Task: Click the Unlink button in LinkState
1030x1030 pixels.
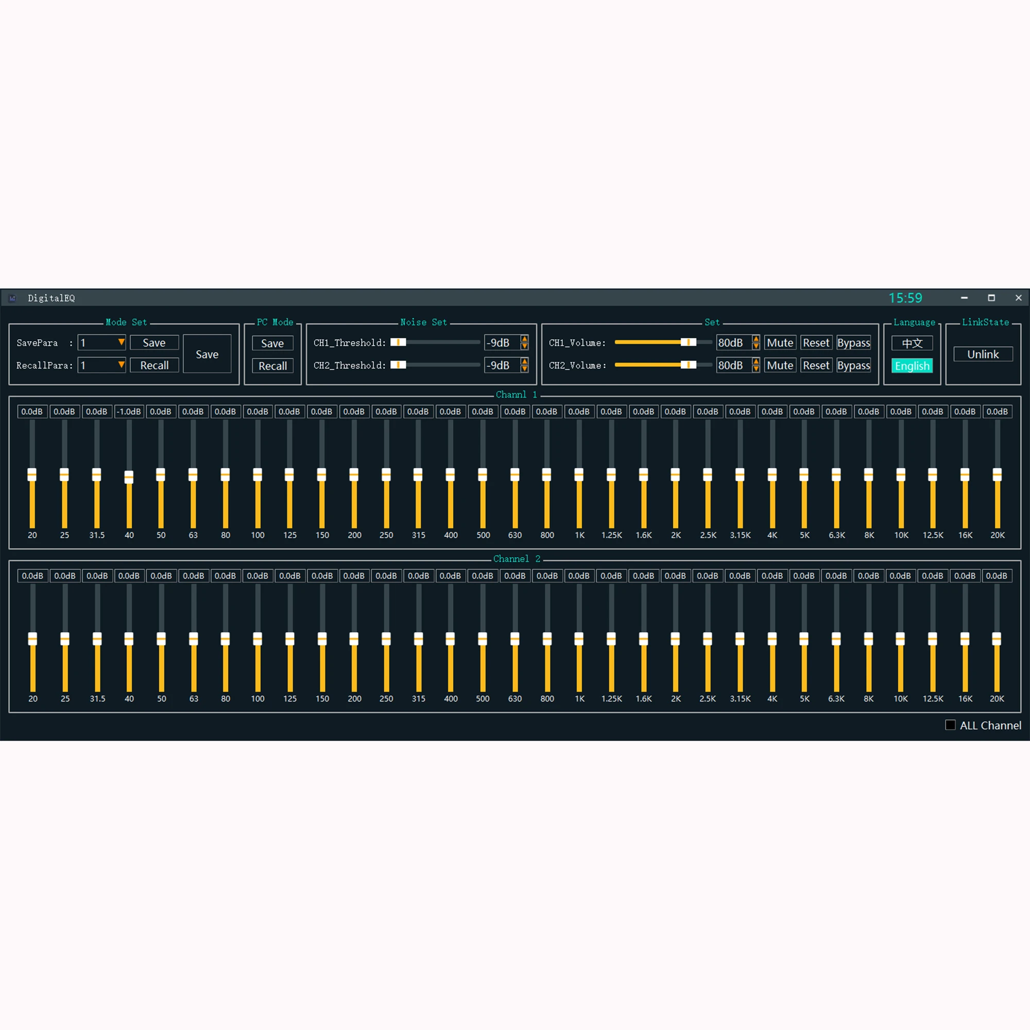Action: click(983, 354)
